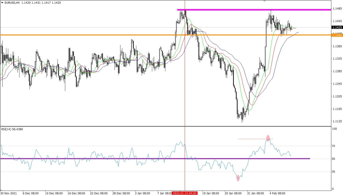Click the RSI(14) 56.4380 indicator label
Image resolution: width=343 pixels, height=195 pixels.
12,129
